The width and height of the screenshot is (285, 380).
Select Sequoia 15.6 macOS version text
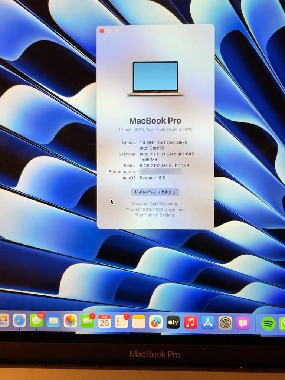(153, 178)
